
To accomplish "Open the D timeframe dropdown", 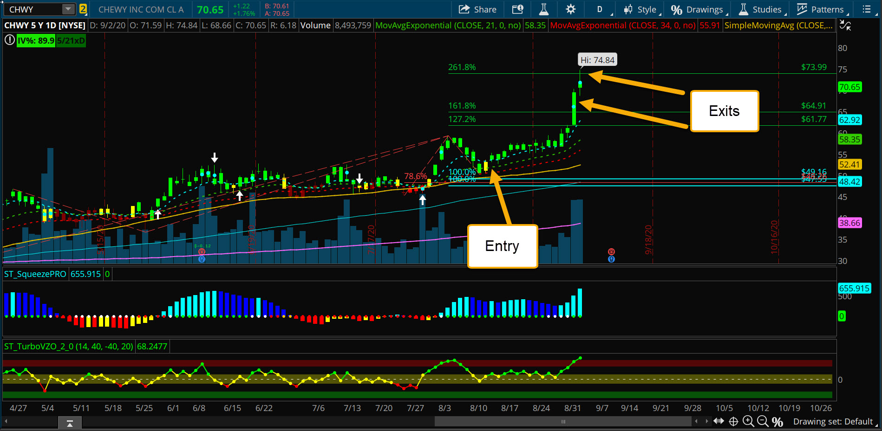I will [x=600, y=9].
